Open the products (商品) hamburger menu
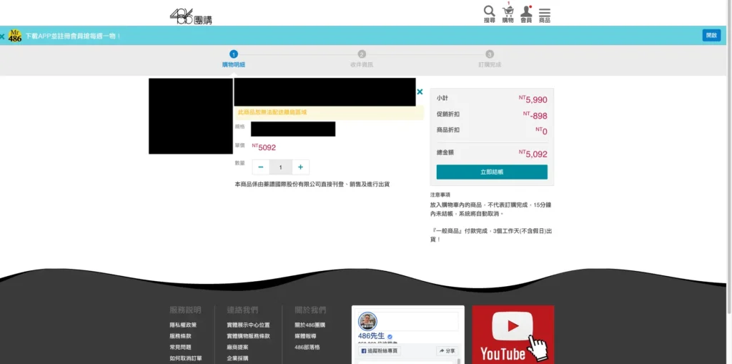The height and width of the screenshot is (364, 732). (x=544, y=15)
